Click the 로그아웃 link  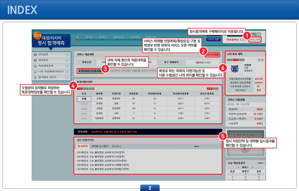pos(243,40)
